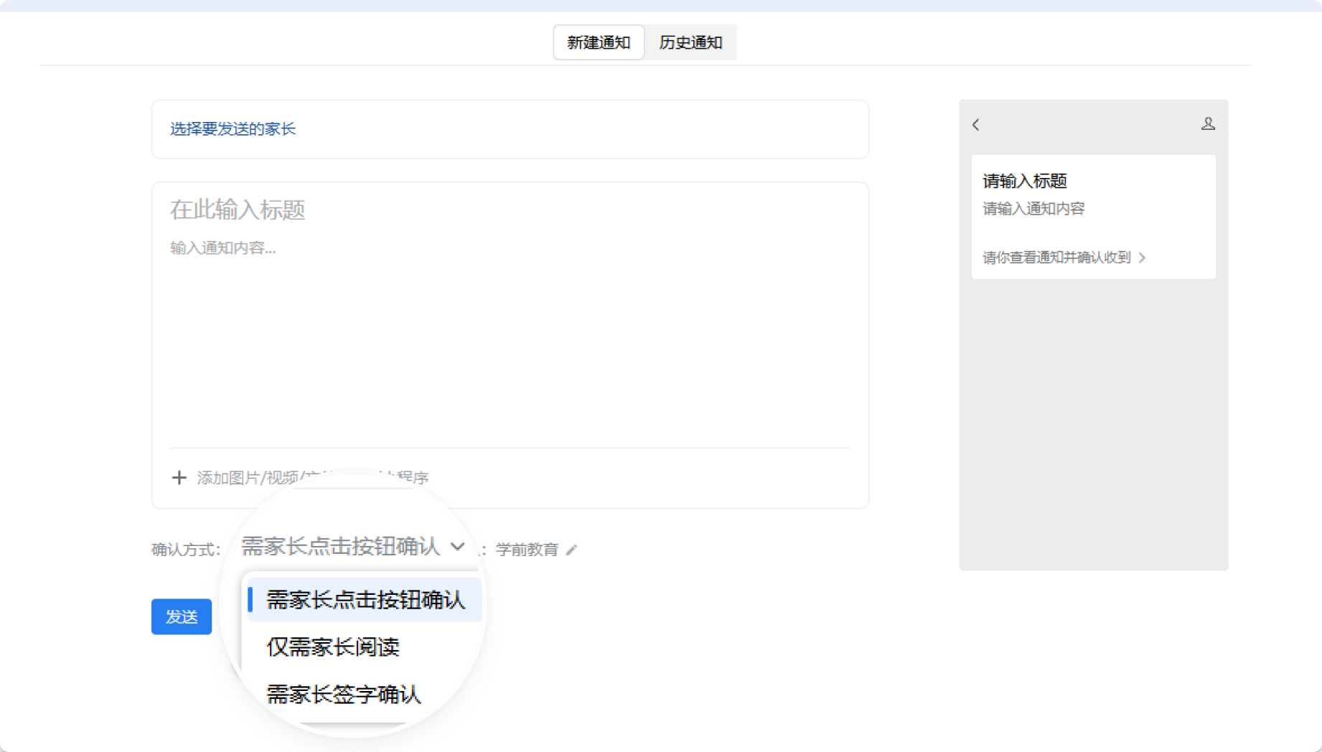1322x752 pixels.
Task: Click the pencil edit icon beside 学前教育
Action: point(571,550)
